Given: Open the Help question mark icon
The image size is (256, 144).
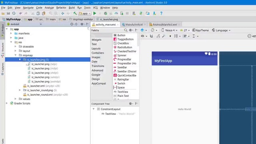Looking at the screenshot, I should coord(161,13).
